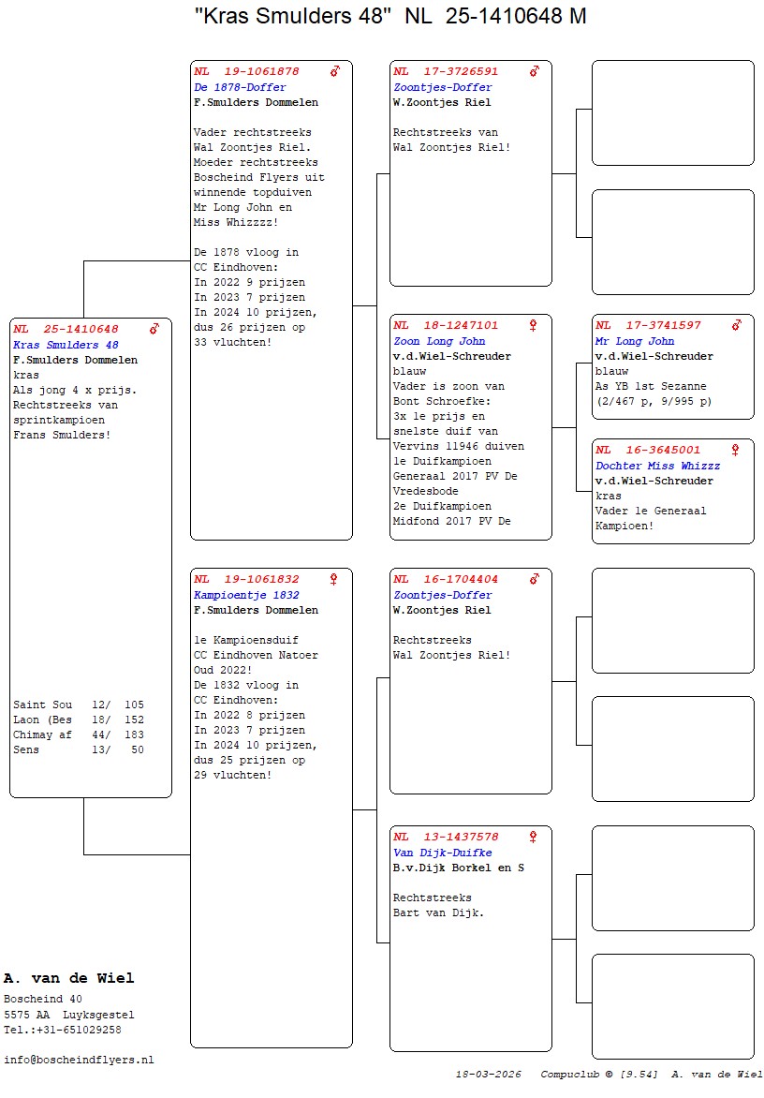Viewport: 764px width, 1098px height.
Task: Click the owner name A. van de Wiel heading
Action: click(x=68, y=978)
